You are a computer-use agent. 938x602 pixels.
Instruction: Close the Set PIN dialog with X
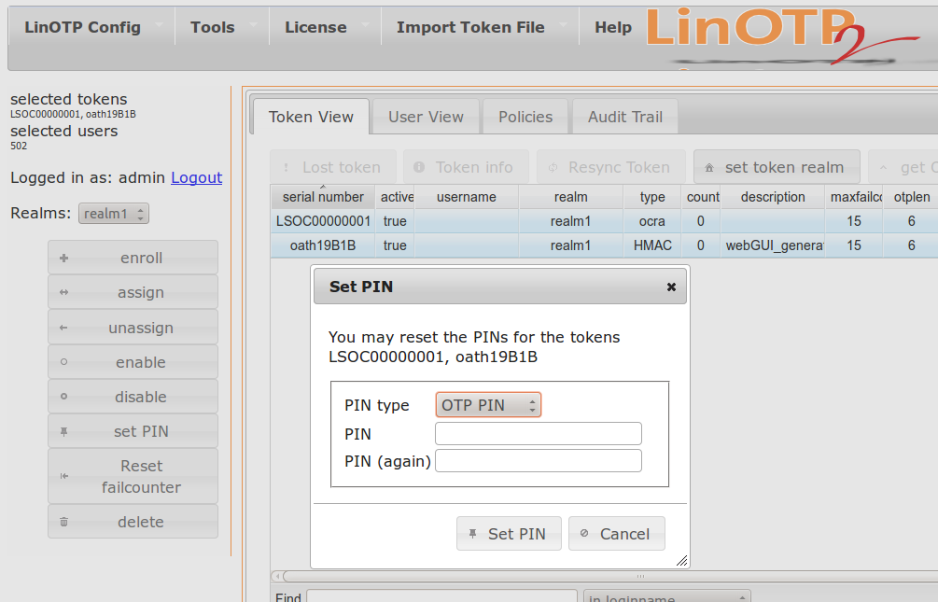(x=671, y=287)
